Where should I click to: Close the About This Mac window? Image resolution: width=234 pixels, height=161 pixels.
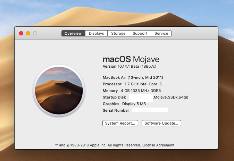coord(21,33)
